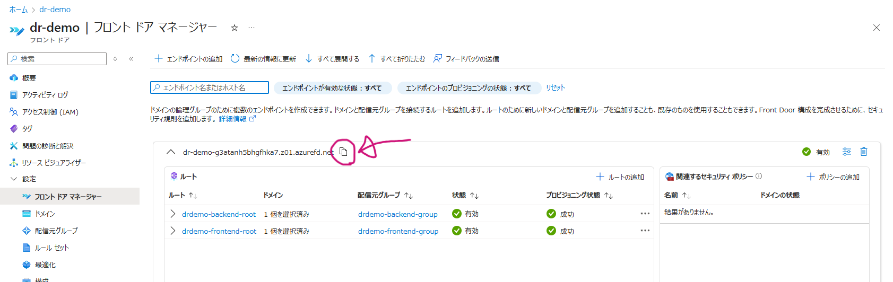Refresh with 最新の情報に更新
This screenshot has width=893, height=282.
coord(263,59)
